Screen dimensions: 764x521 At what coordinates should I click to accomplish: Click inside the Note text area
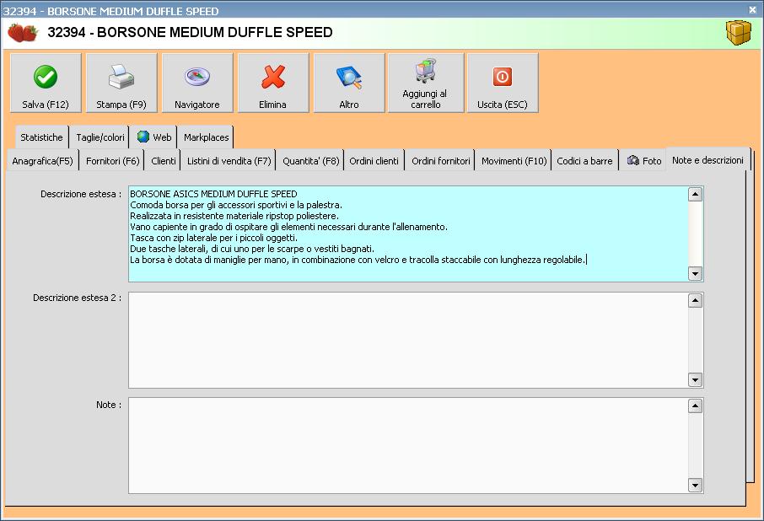point(408,445)
